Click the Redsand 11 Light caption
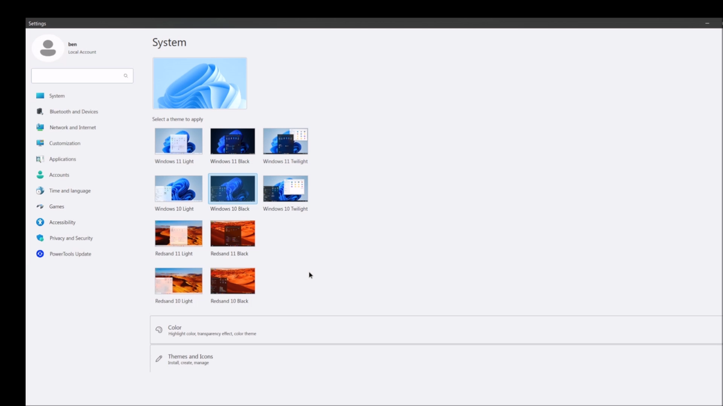 point(174,254)
